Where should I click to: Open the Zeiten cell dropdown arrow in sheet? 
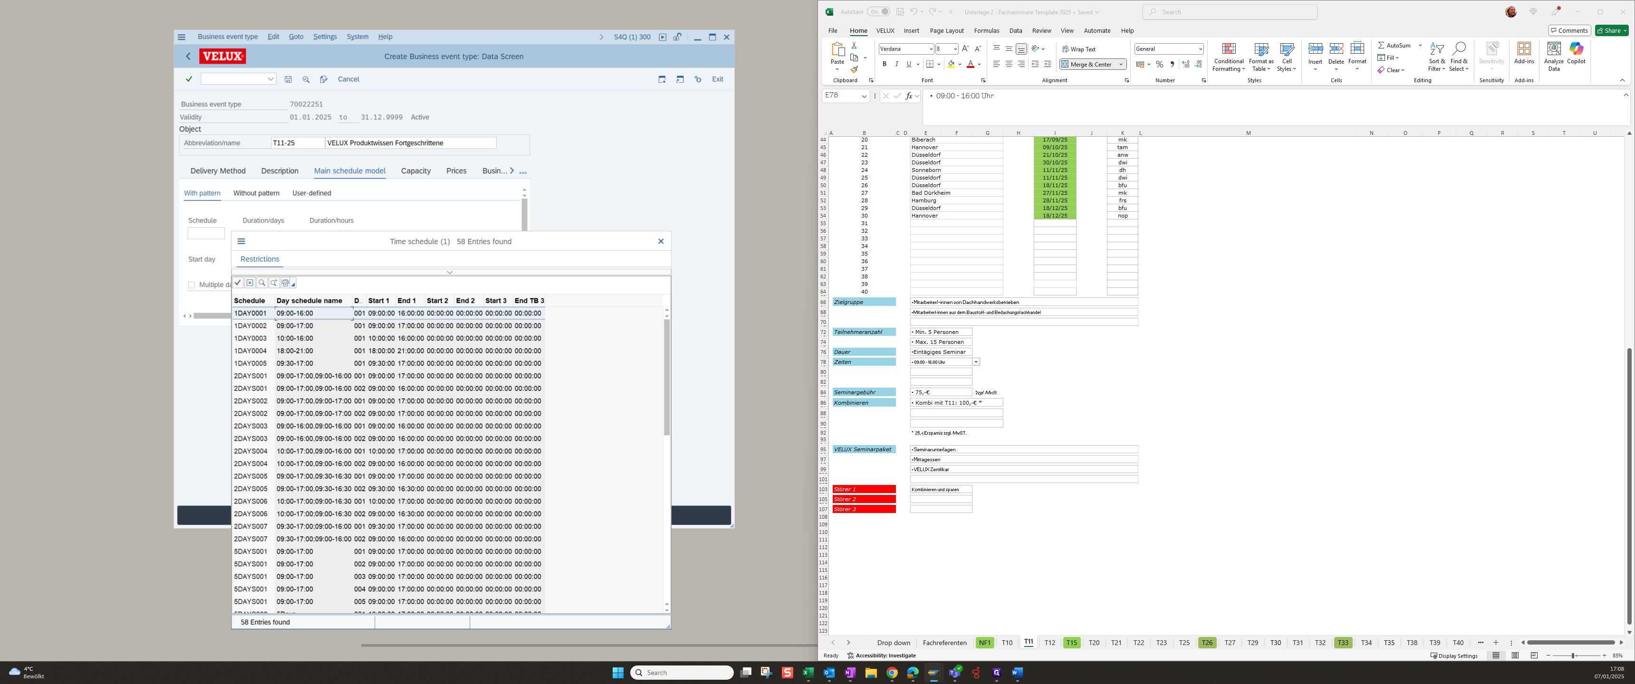click(976, 362)
